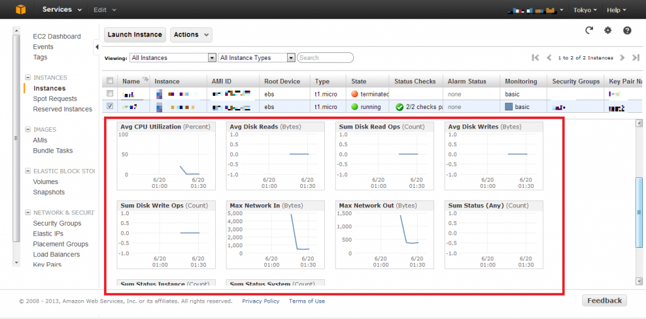The image size is (646, 319).
Task: Refresh the instances list
Action: pyautogui.click(x=589, y=30)
